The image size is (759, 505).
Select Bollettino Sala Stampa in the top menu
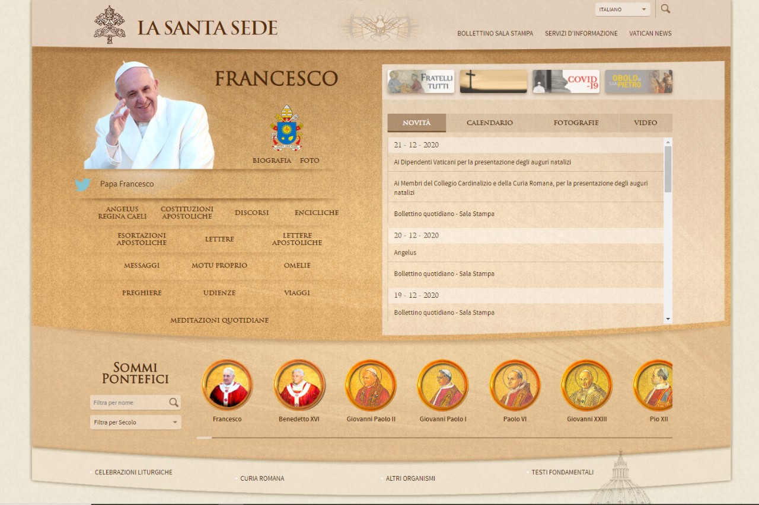(x=496, y=33)
